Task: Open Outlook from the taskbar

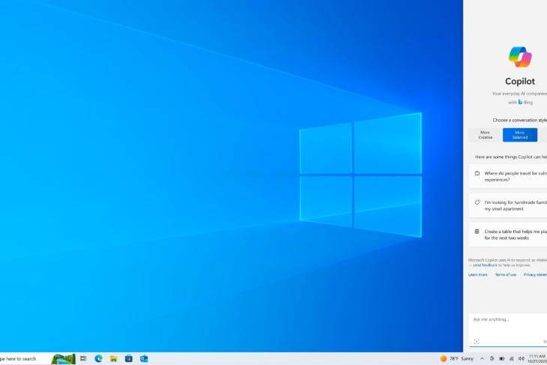Action: click(144, 358)
